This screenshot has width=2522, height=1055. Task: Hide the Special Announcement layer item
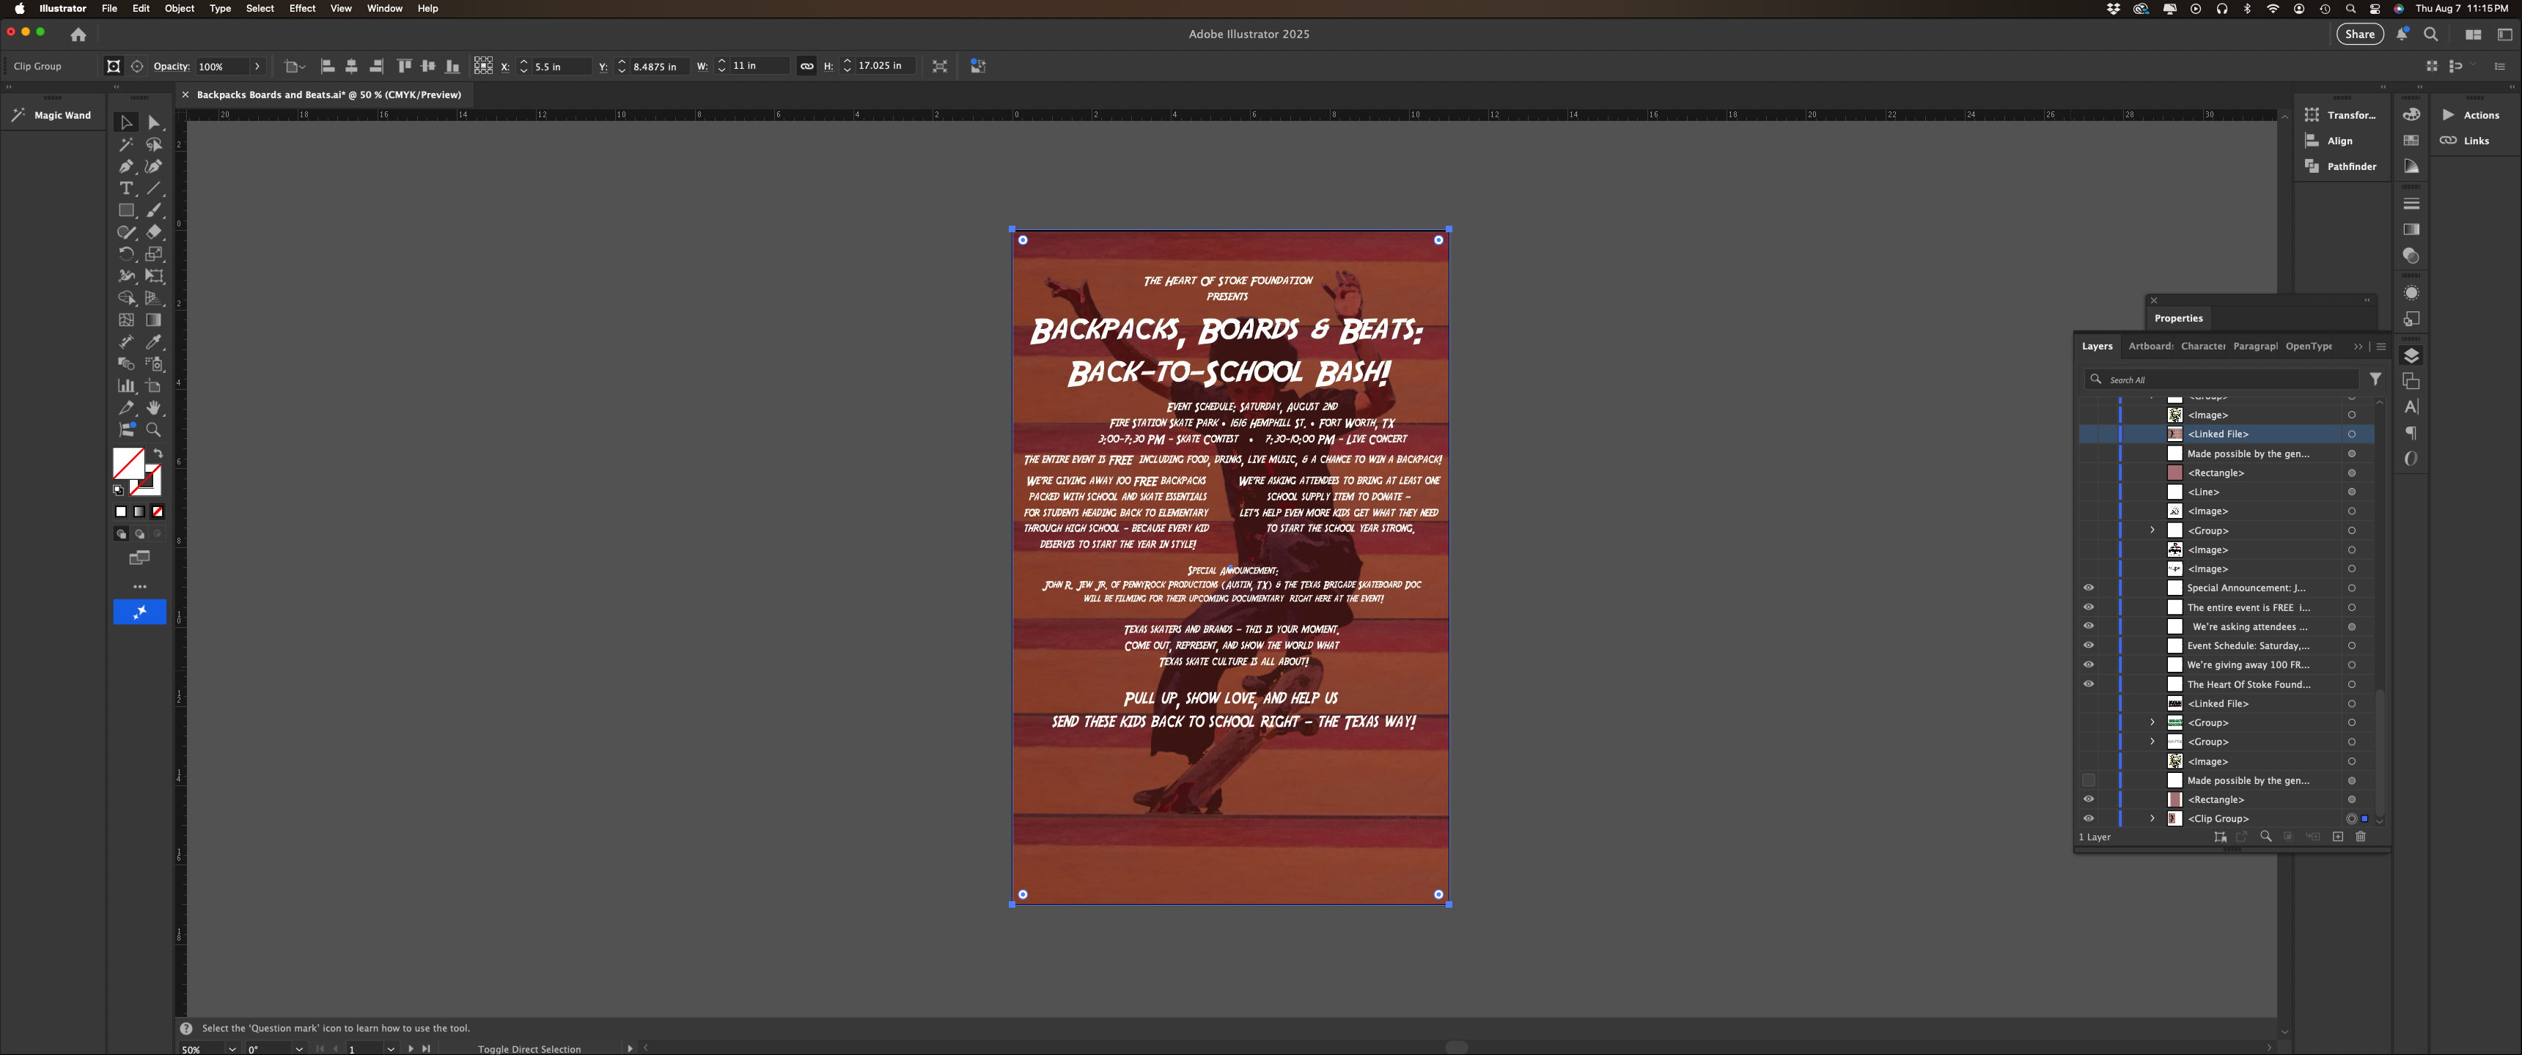tap(2088, 588)
